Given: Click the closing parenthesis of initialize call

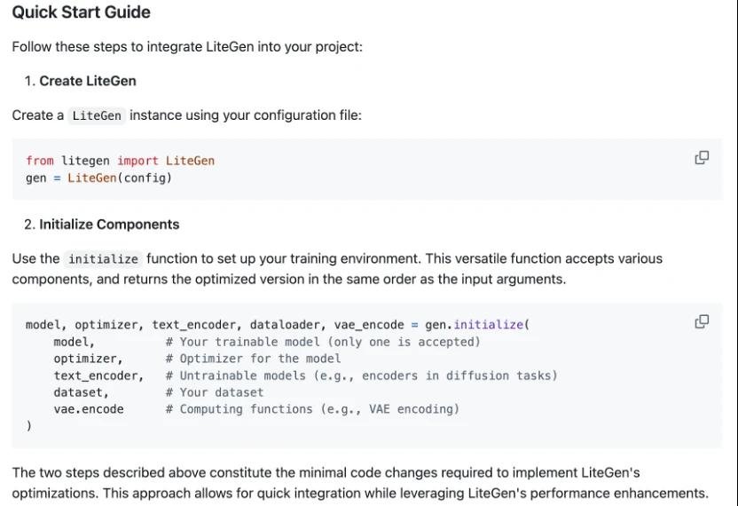Looking at the screenshot, I should point(29,425).
